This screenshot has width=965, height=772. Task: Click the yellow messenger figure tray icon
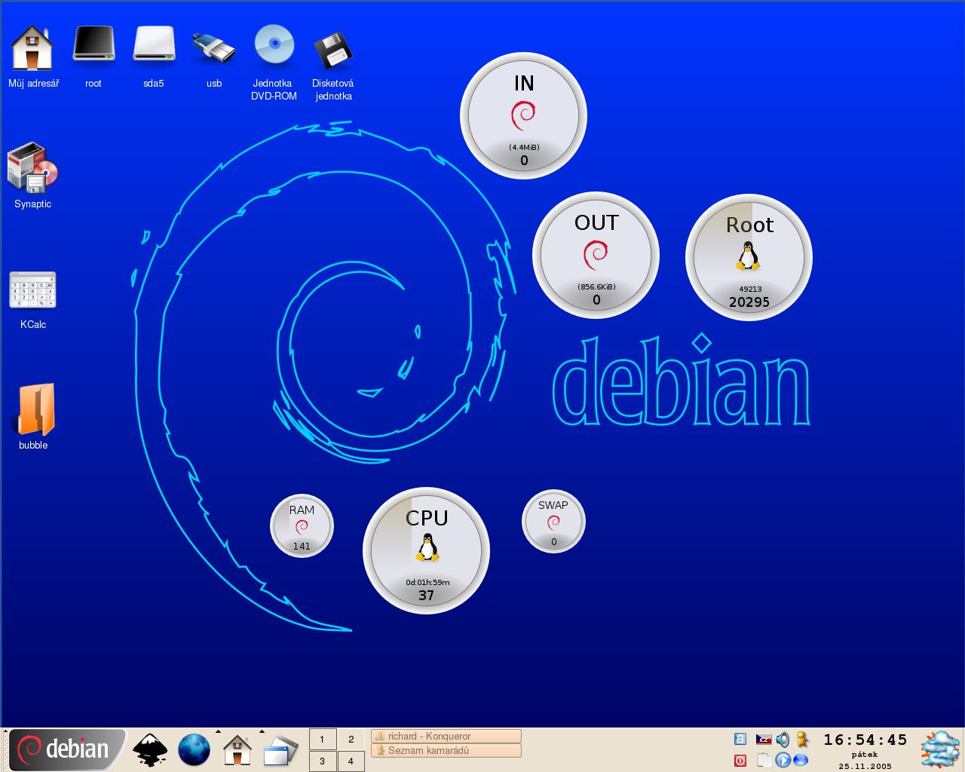click(x=802, y=740)
